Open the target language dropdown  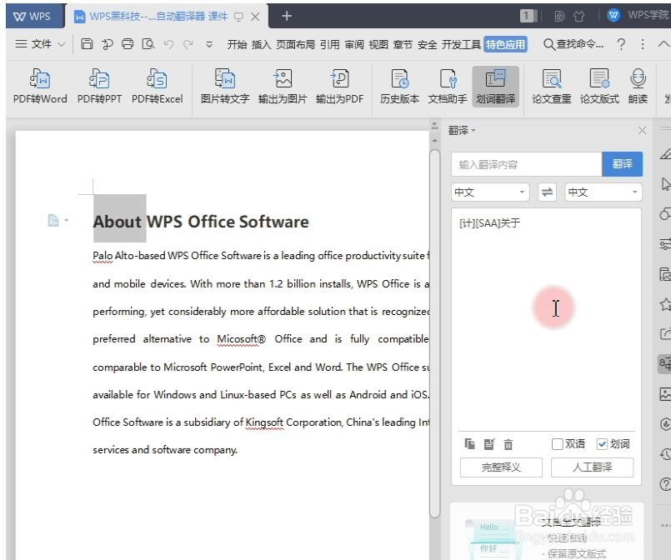click(x=602, y=192)
